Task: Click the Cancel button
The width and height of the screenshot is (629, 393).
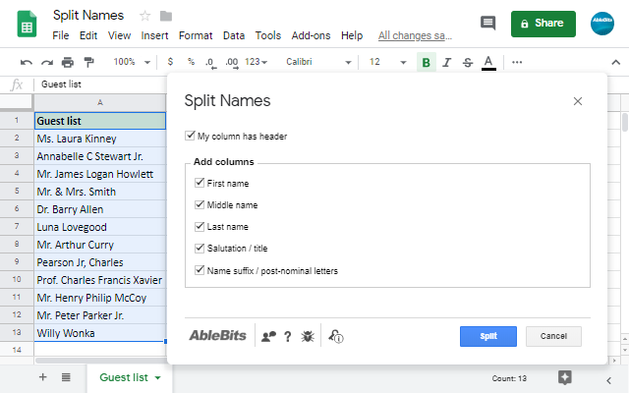Action: tap(553, 336)
